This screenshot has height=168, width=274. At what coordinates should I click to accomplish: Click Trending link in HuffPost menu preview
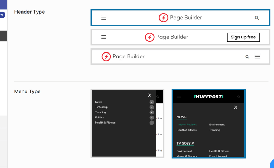(x=215, y=130)
